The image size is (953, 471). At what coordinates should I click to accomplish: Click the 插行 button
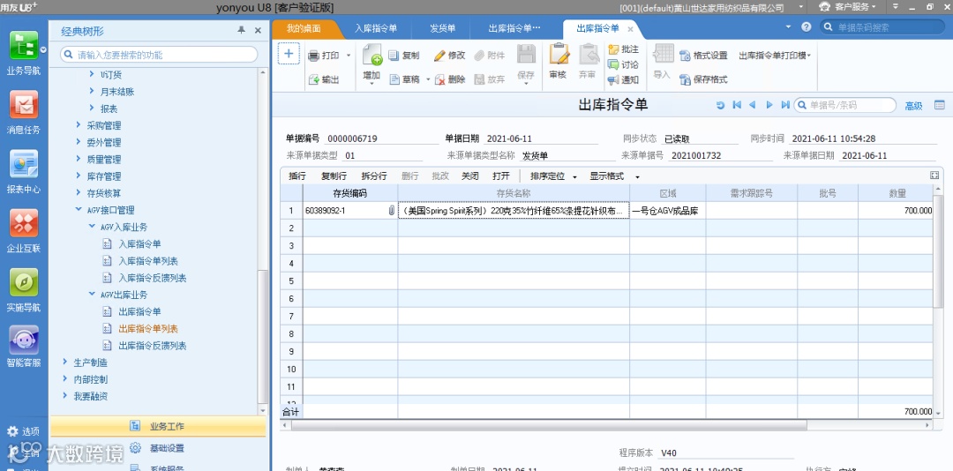[x=297, y=176]
